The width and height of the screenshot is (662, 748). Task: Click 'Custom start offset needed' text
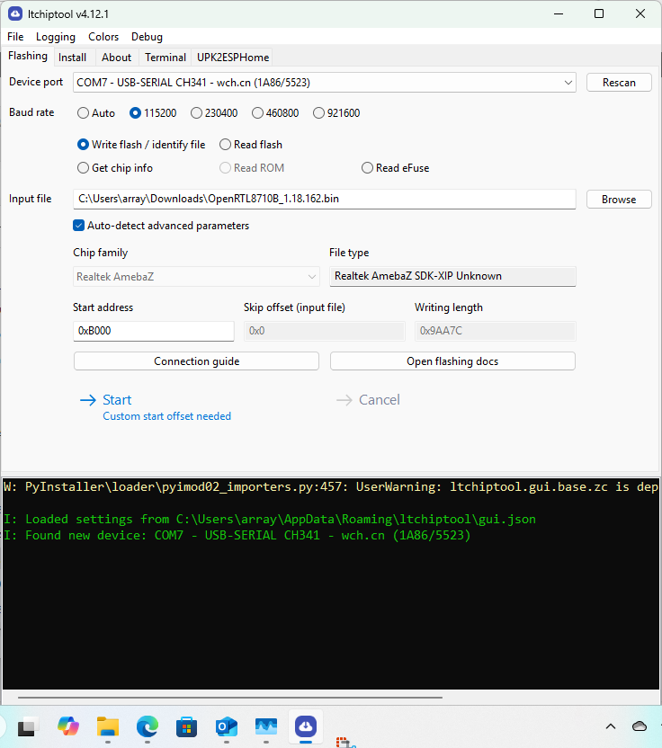pos(167,416)
